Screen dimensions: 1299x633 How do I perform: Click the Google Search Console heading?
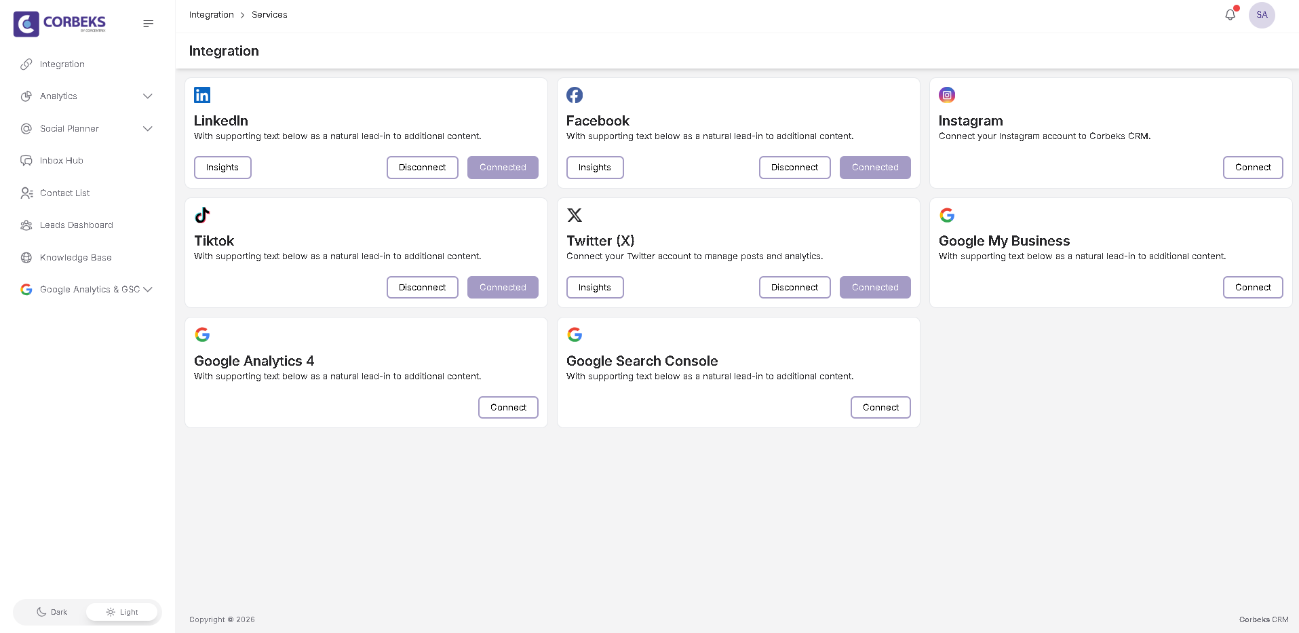(642, 361)
